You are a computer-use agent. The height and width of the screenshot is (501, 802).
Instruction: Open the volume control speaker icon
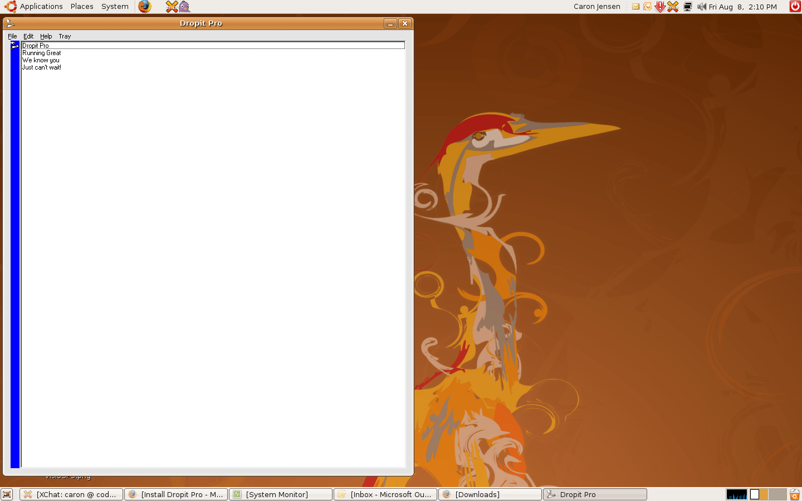coord(701,7)
